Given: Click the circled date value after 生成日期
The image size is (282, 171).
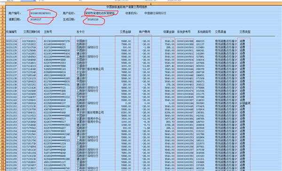Looking at the screenshot, I should [93, 19].
